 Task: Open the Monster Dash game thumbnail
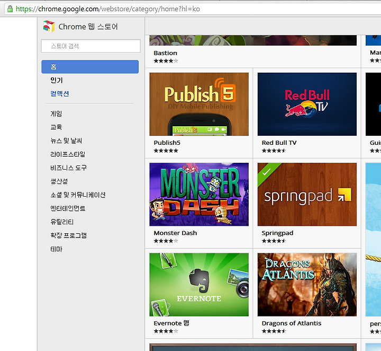[x=199, y=194]
